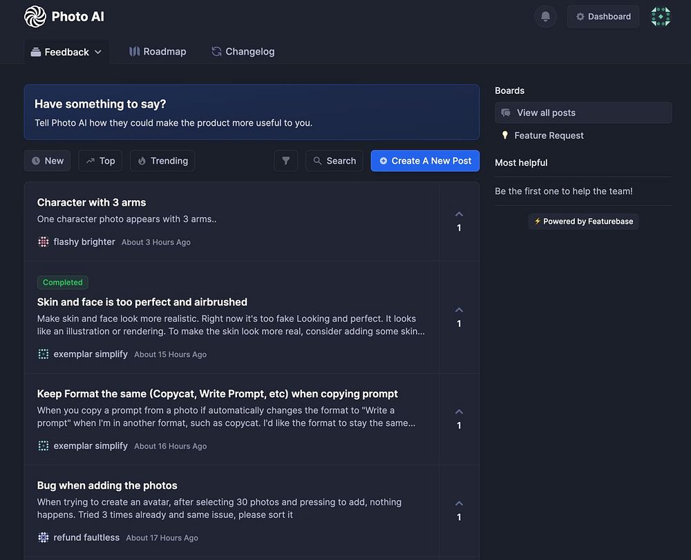Expand the Feedback dropdown chevron
Screen dimensions: 691x560
click(98, 52)
